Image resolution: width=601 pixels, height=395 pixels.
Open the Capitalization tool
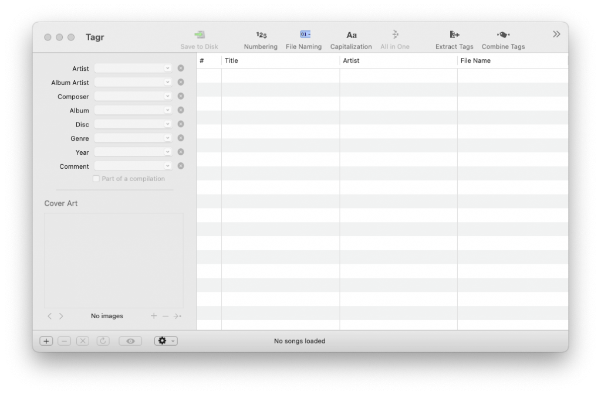351,40
